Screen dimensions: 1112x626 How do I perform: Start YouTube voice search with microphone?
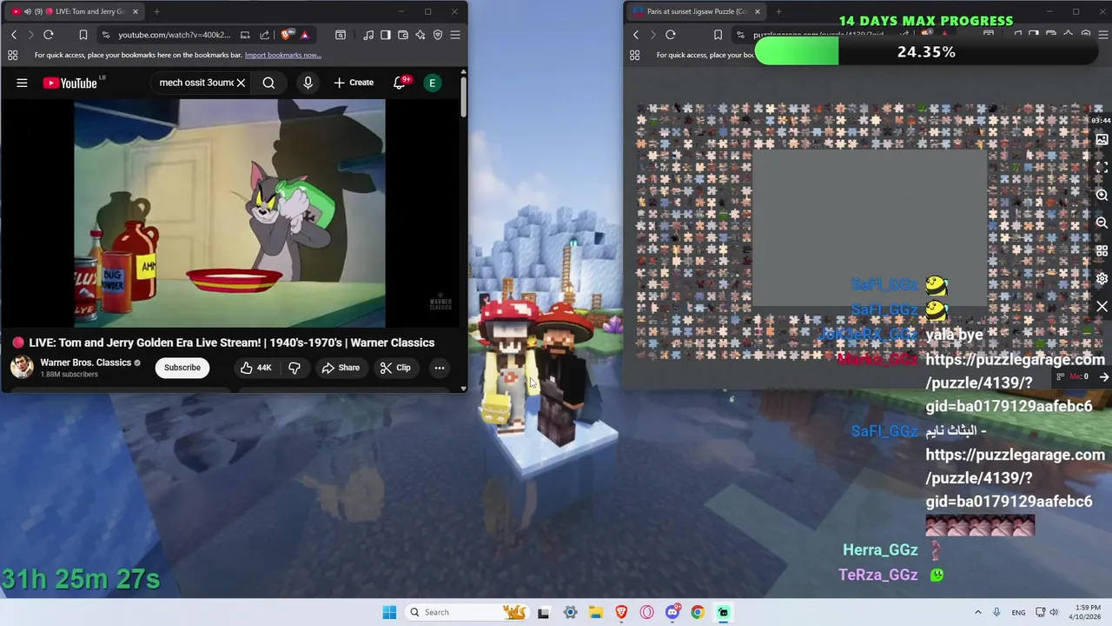coord(308,83)
